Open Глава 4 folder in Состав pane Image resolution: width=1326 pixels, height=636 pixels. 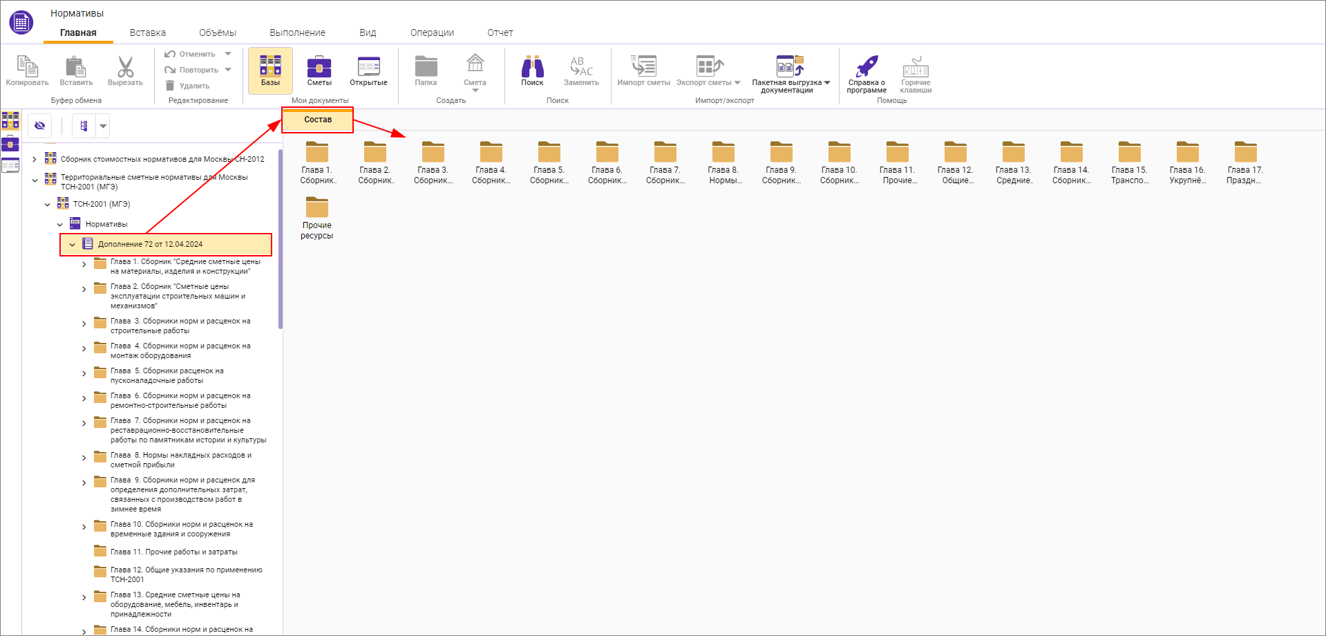(491, 162)
